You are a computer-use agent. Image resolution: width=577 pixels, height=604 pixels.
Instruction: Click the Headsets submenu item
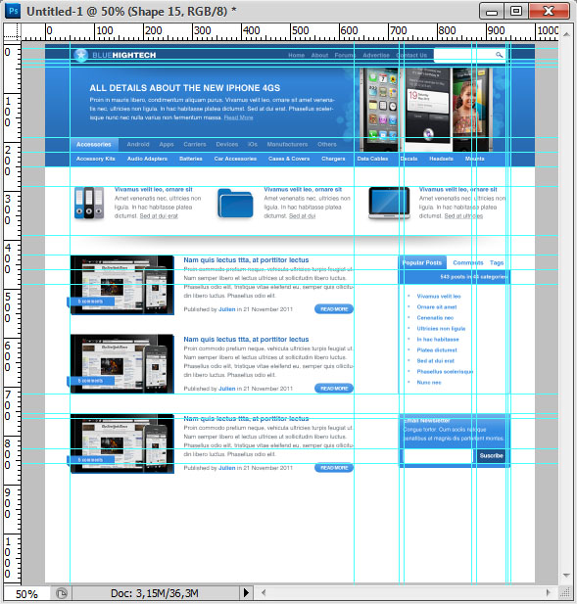click(x=442, y=159)
